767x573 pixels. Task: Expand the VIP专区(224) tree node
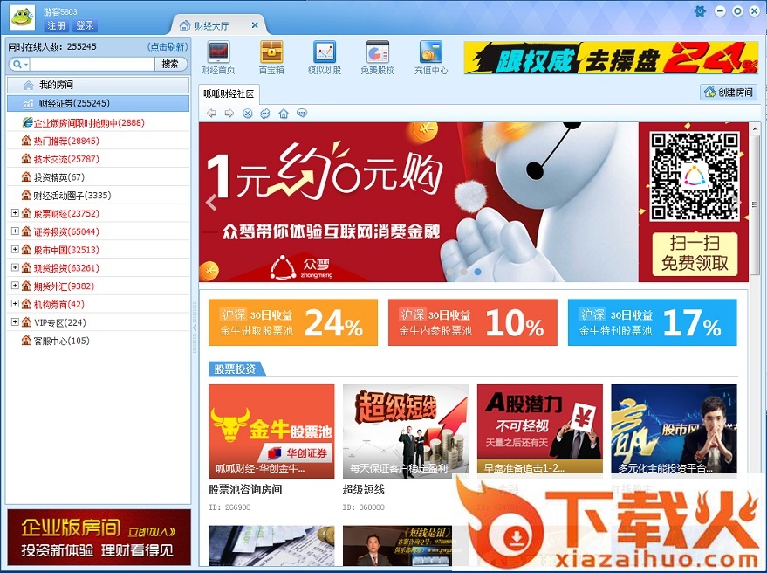(15, 321)
